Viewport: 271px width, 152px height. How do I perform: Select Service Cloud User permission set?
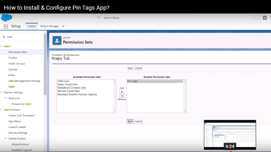69,91
